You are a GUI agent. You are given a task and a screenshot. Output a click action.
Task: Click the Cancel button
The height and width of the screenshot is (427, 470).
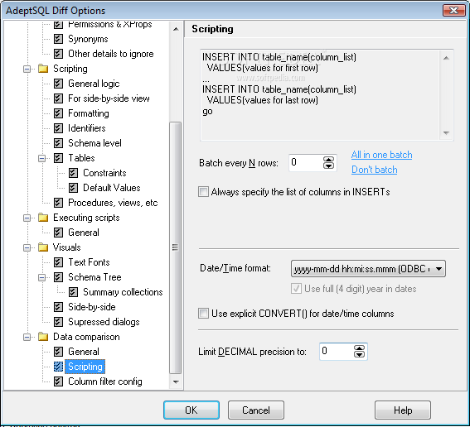click(256, 410)
